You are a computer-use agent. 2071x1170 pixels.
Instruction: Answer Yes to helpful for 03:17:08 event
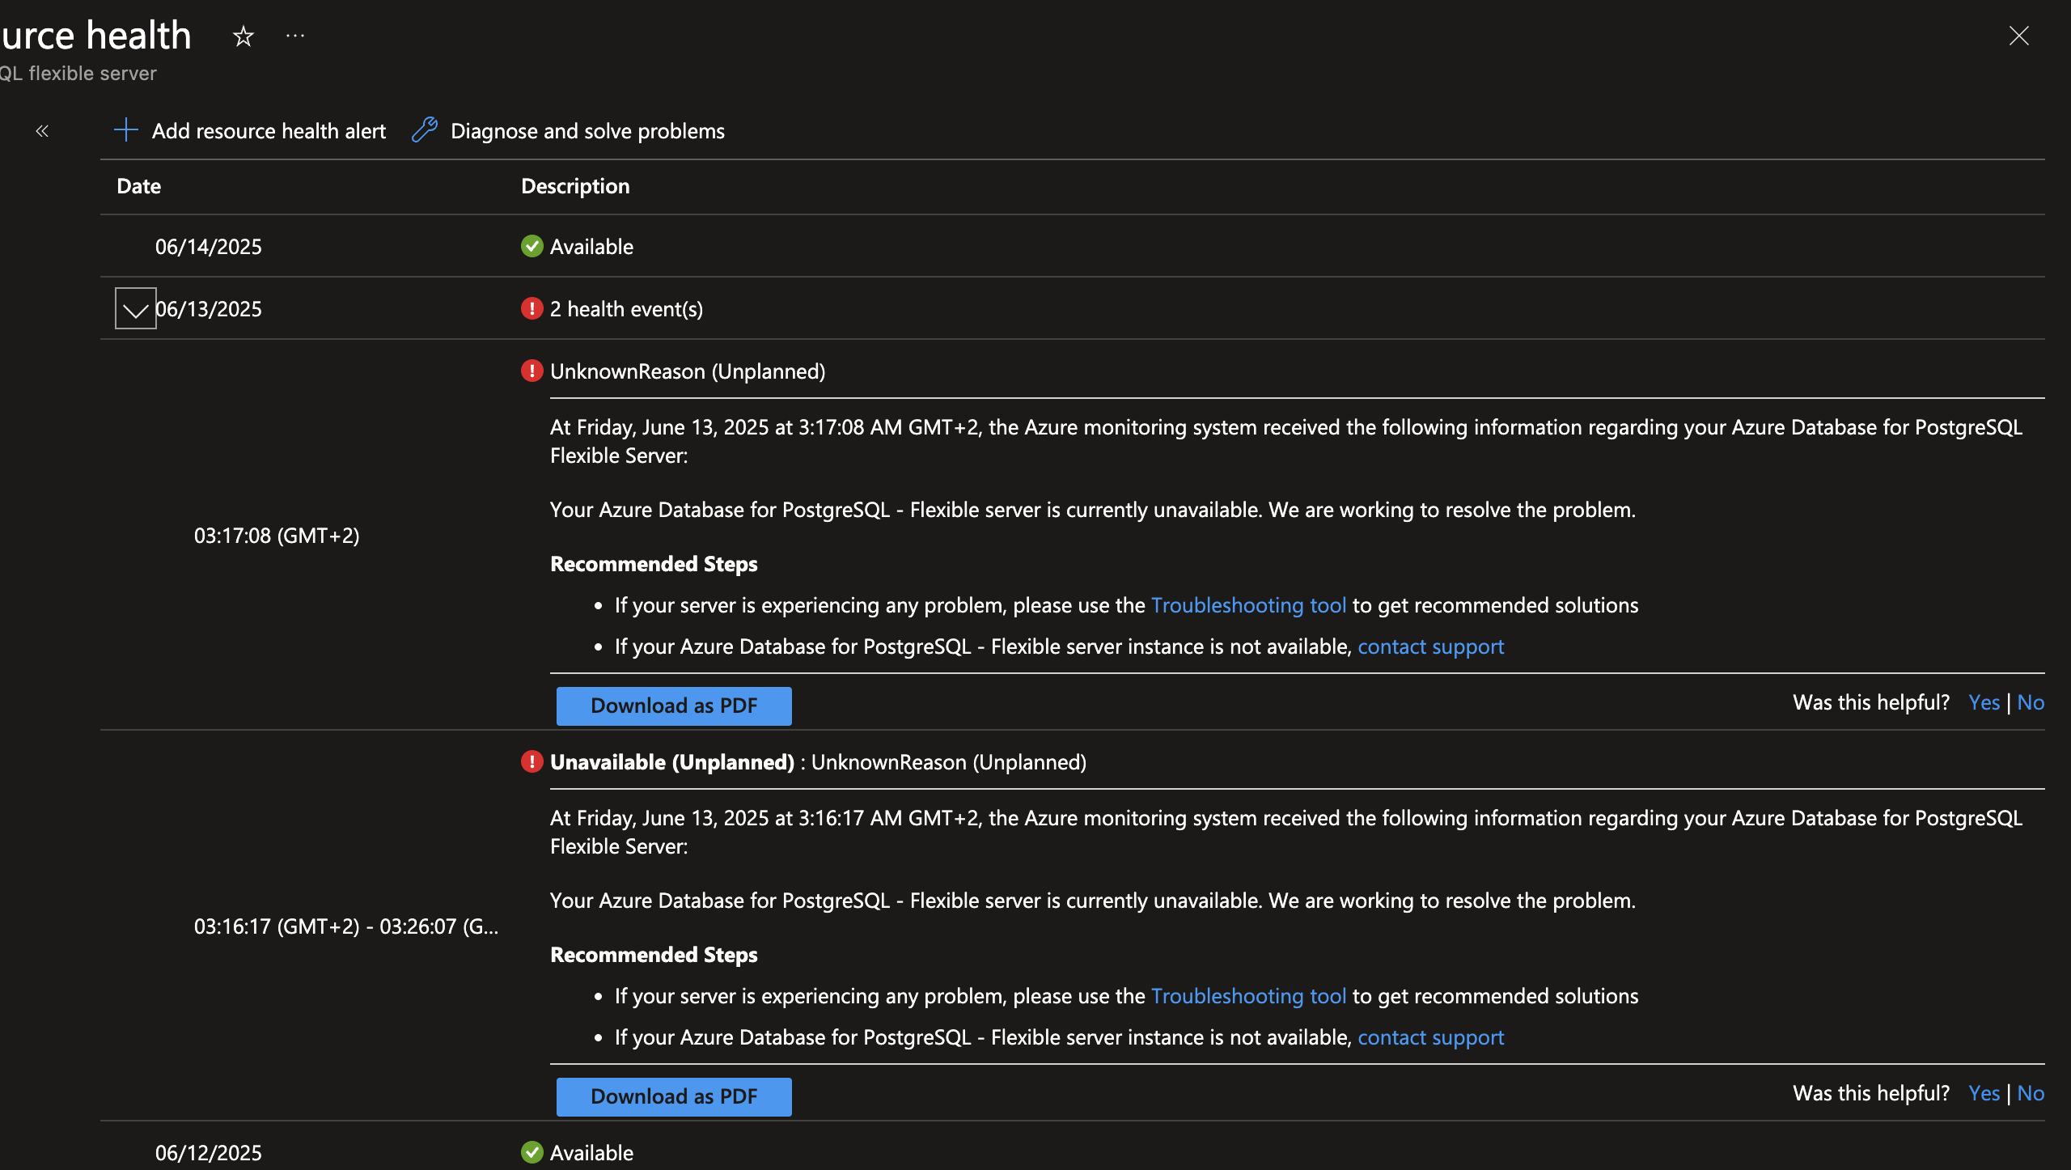[1984, 702]
